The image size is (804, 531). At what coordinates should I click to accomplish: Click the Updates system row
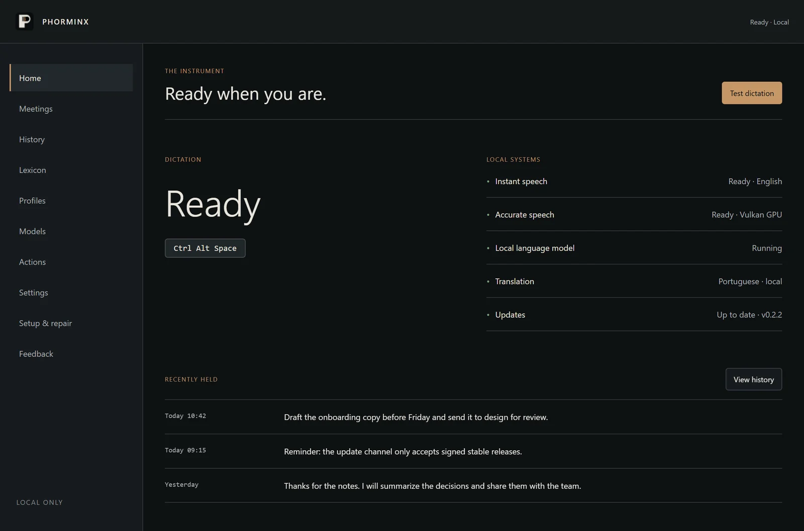tap(634, 315)
